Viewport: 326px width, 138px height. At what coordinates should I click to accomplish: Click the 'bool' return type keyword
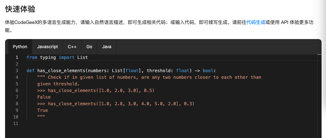208,71
